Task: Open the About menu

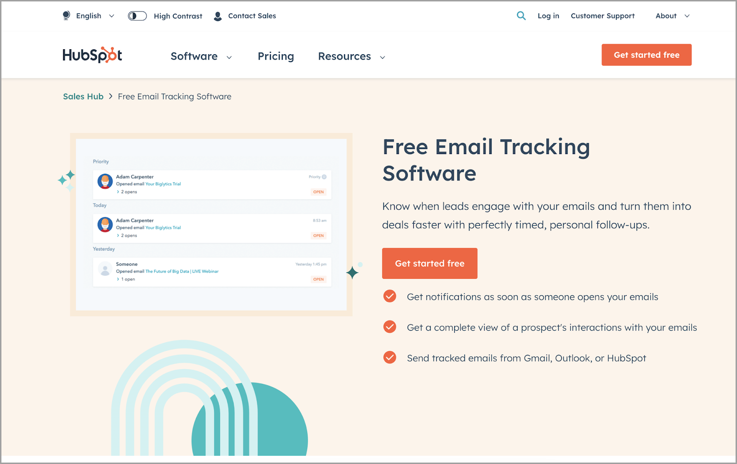Action: 666,16
